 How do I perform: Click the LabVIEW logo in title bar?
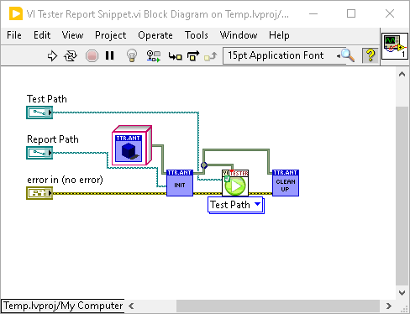[16, 13]
